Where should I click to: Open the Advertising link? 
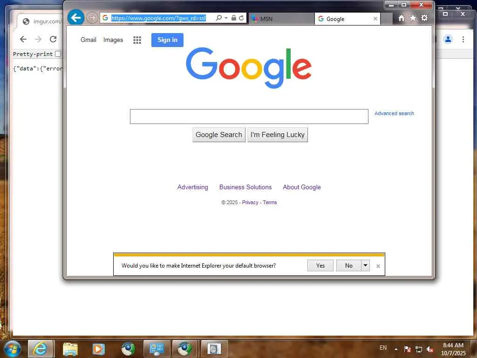[192, 187]
